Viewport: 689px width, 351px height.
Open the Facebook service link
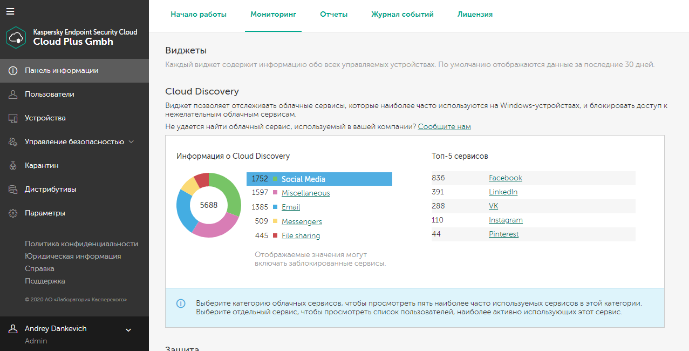[x=506, y=178]
